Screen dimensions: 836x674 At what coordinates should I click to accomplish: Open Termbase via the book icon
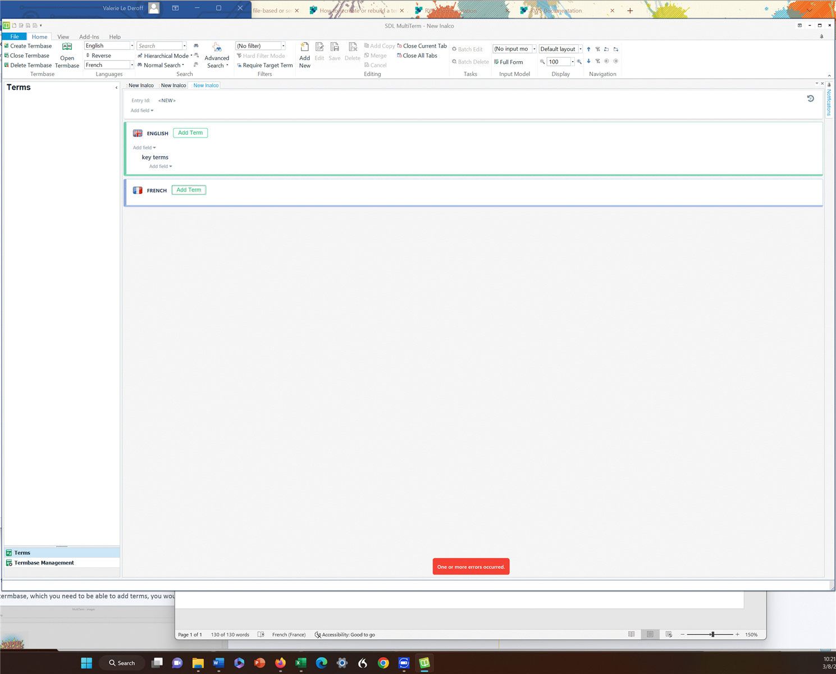tap(67, 56)
